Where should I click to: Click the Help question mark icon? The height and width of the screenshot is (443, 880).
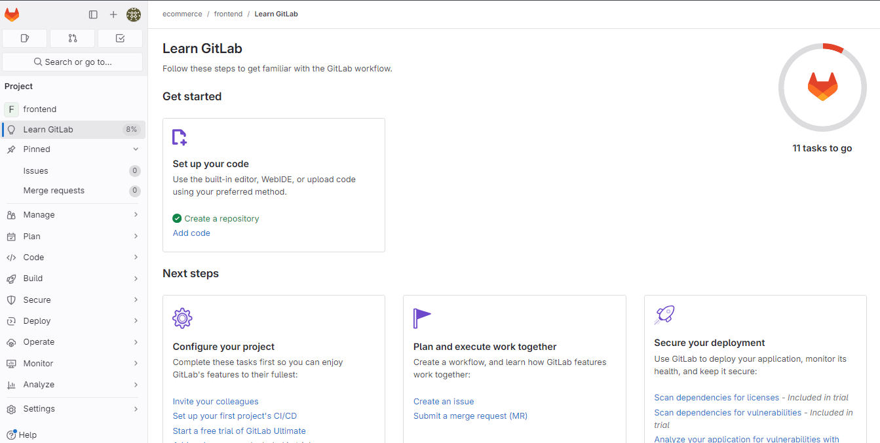point(11,434)
